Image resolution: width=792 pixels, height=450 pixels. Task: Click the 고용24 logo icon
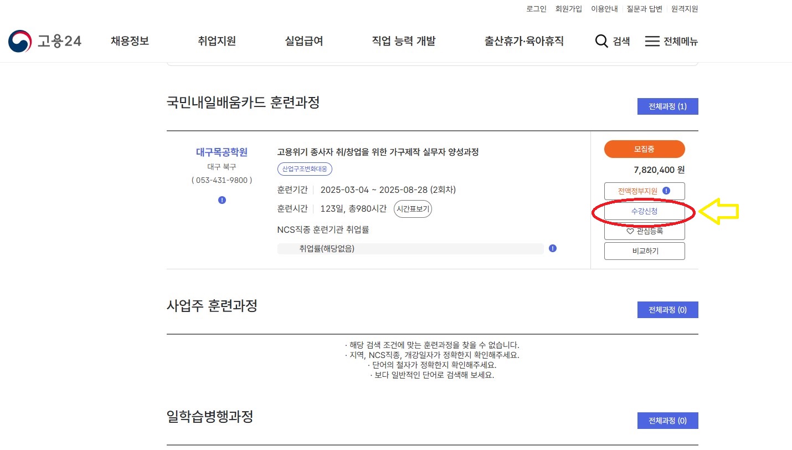click(20, 42)
